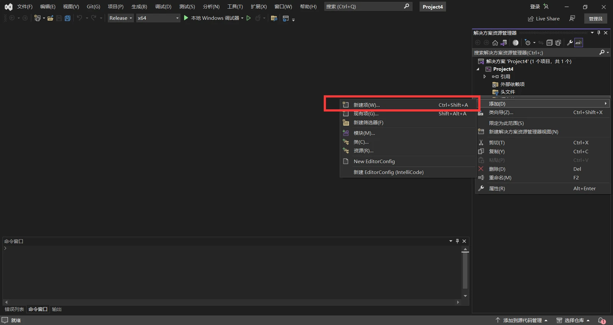Click the find in files folder icon

tap(274, 18)
